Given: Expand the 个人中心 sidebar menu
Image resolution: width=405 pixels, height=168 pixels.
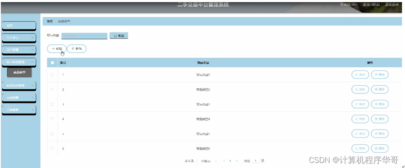Looking at the screenshot, I should pyautogui.click(x=19, y=38).
